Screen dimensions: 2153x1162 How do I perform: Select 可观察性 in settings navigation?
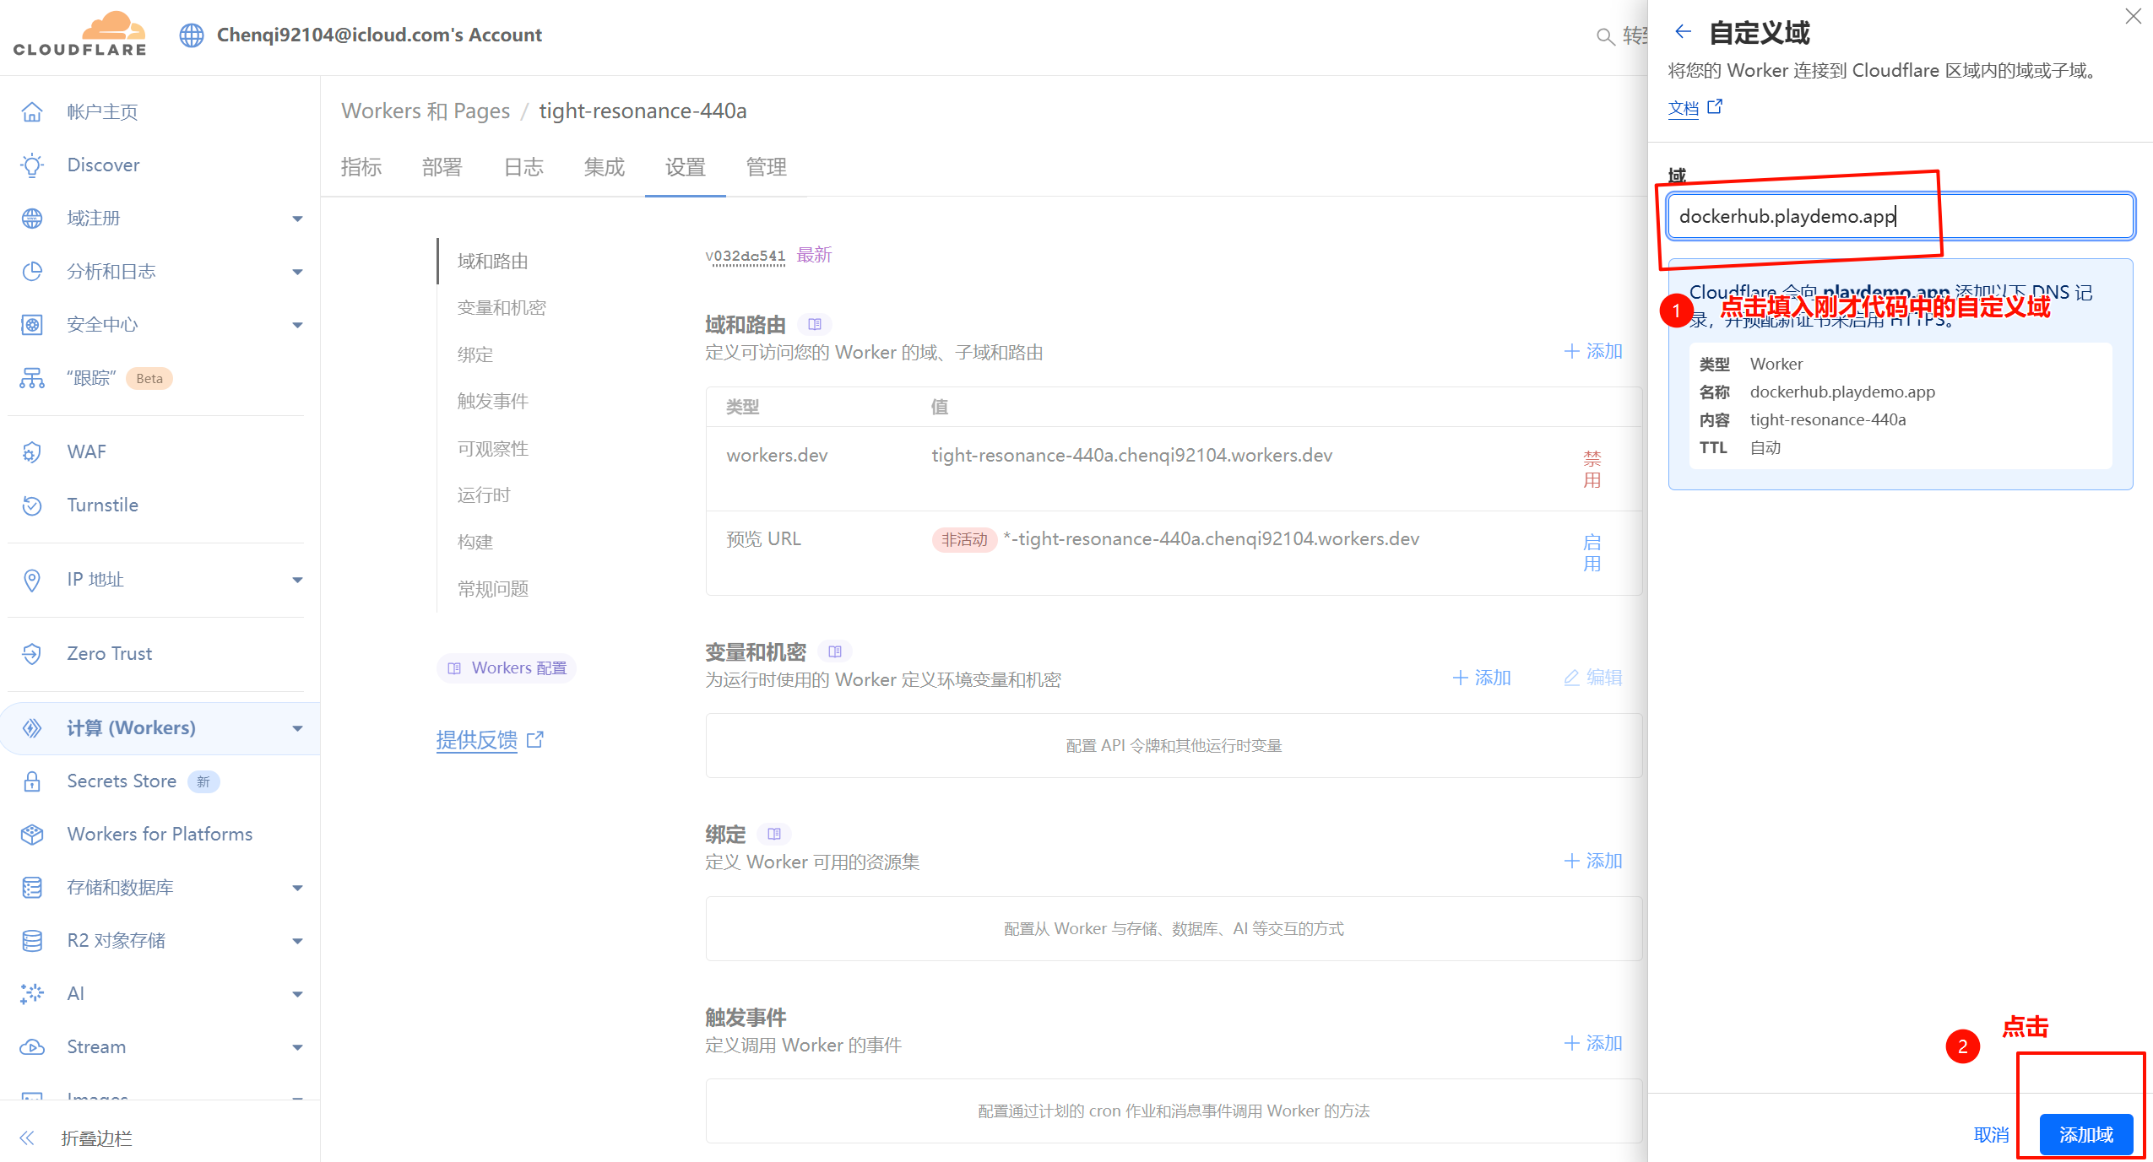pos(493,448)
